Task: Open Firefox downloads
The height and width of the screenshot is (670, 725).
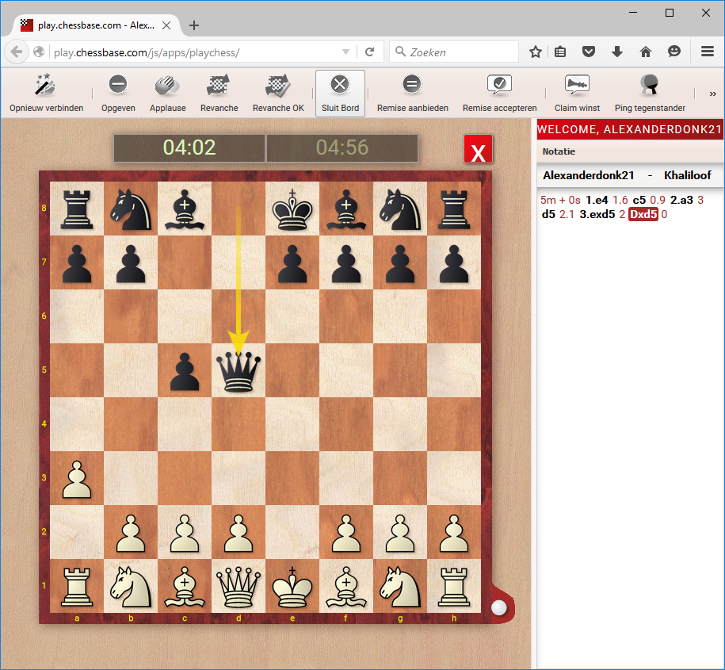Action: coord(617,52)
